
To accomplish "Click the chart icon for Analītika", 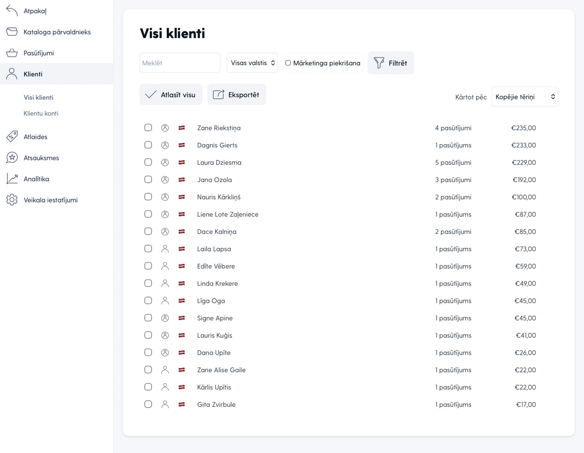I will (x=12, y=179).
